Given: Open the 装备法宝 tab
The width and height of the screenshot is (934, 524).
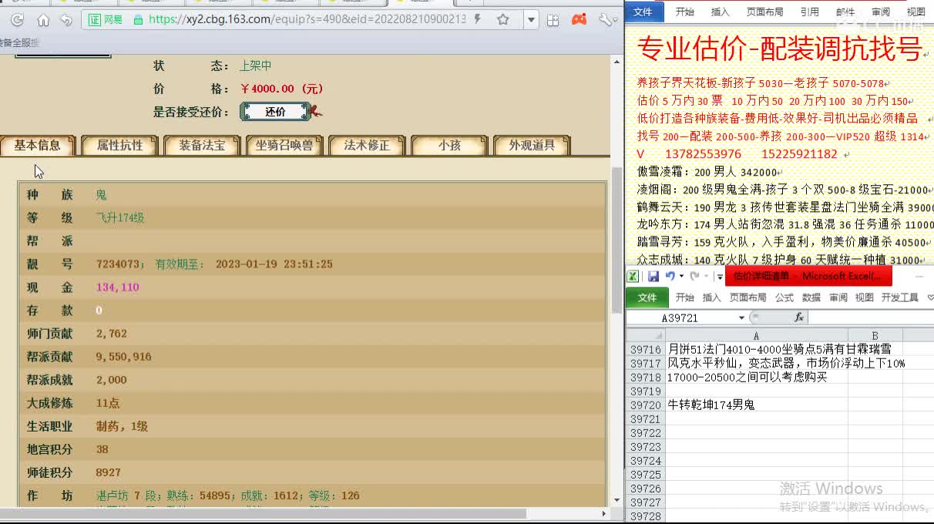Looking at the screenshot, I should coord(202,145).
